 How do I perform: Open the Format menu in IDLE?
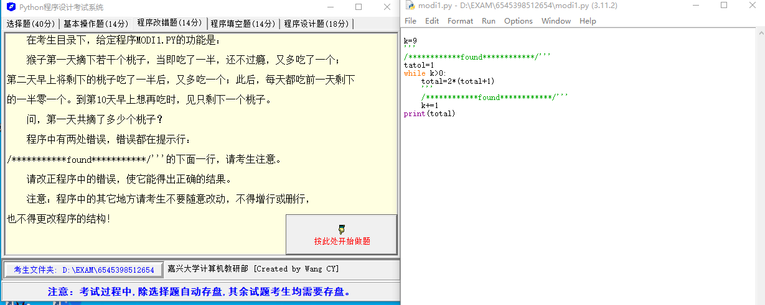(460, 20)
